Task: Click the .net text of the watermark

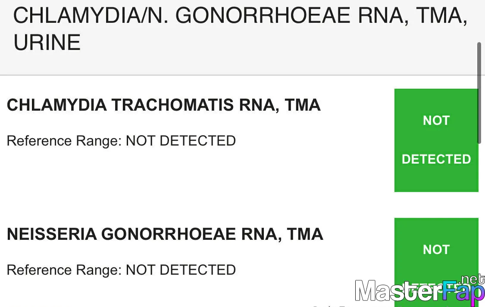Action: (472, 279)
